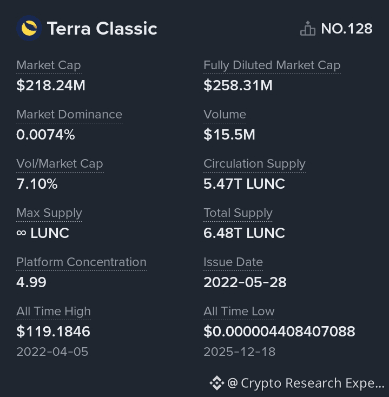Select the Market Dominance label
Image resolution: width=389 pixels, height=397 pixels.
(x=69, y=115)
